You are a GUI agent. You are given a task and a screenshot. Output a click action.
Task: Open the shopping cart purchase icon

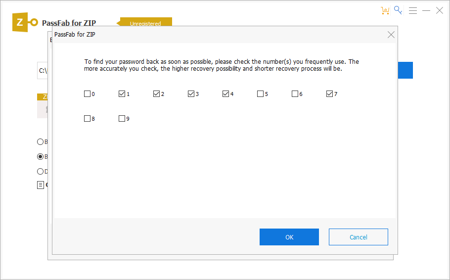(x=385, y=10)
